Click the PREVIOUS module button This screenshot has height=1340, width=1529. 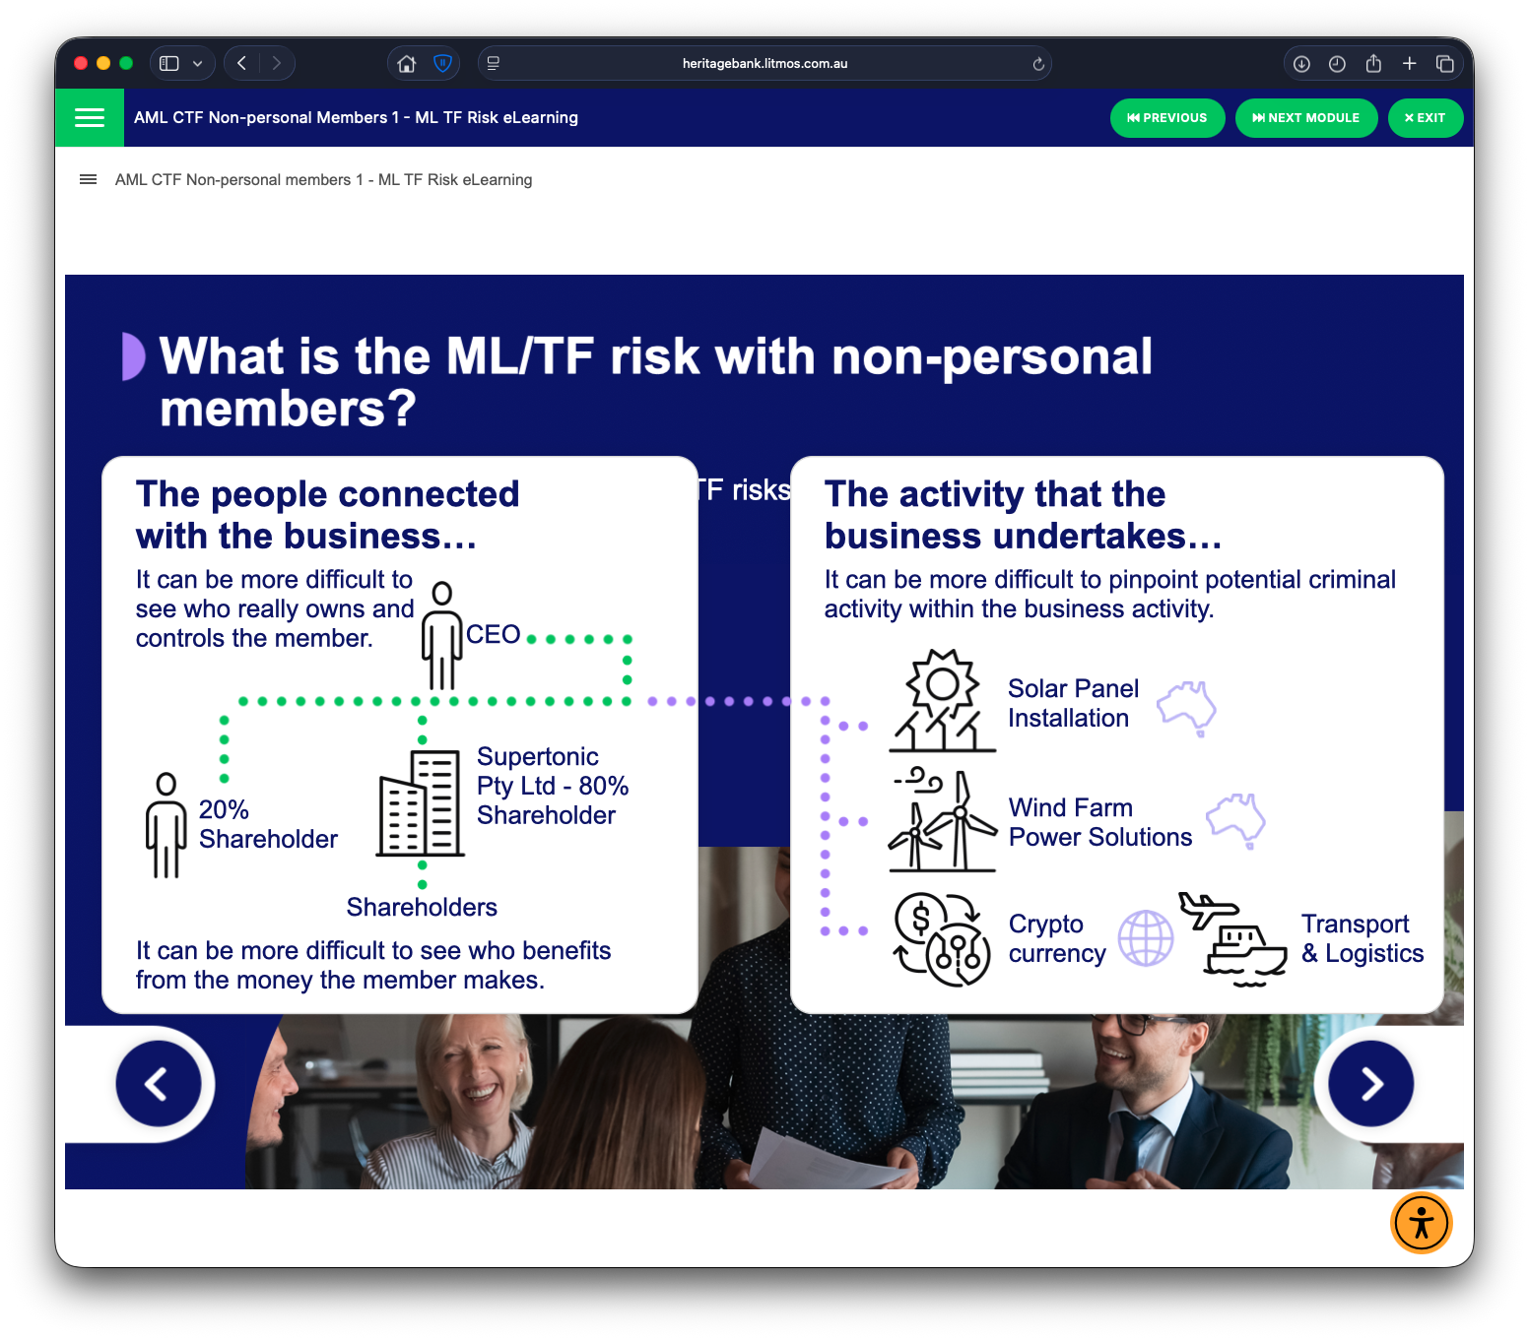pyautogui.click(x=1167, y=118)
